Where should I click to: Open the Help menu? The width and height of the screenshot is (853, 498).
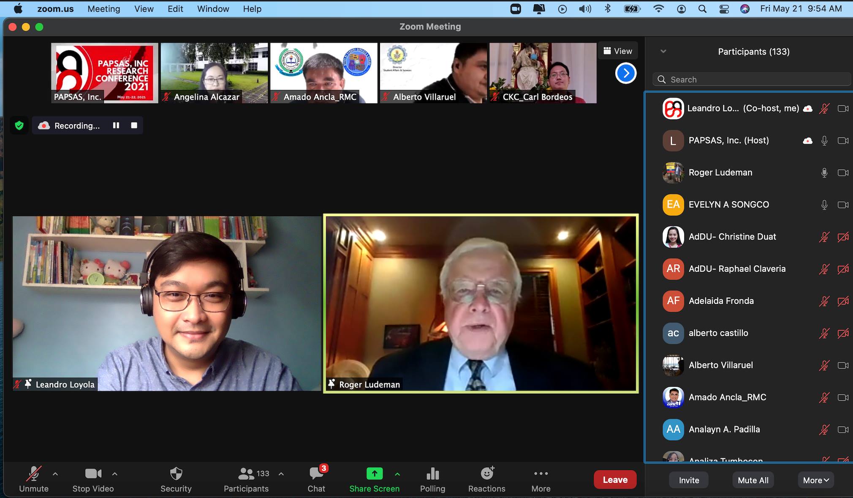coord(252,9)
